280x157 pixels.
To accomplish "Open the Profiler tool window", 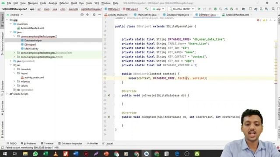I will tap(92, 143).
